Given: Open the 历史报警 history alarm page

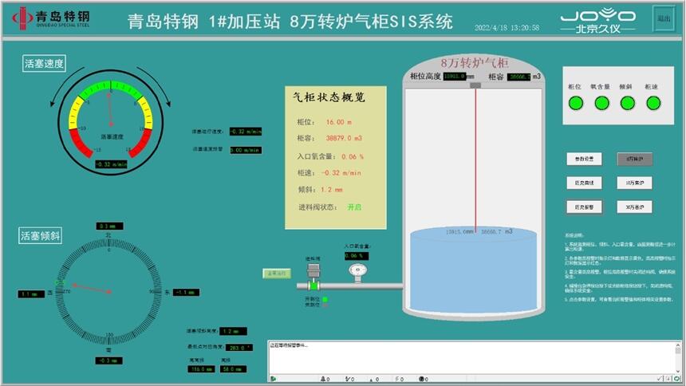Looking at the screenshot, I should tap(584, 207).
